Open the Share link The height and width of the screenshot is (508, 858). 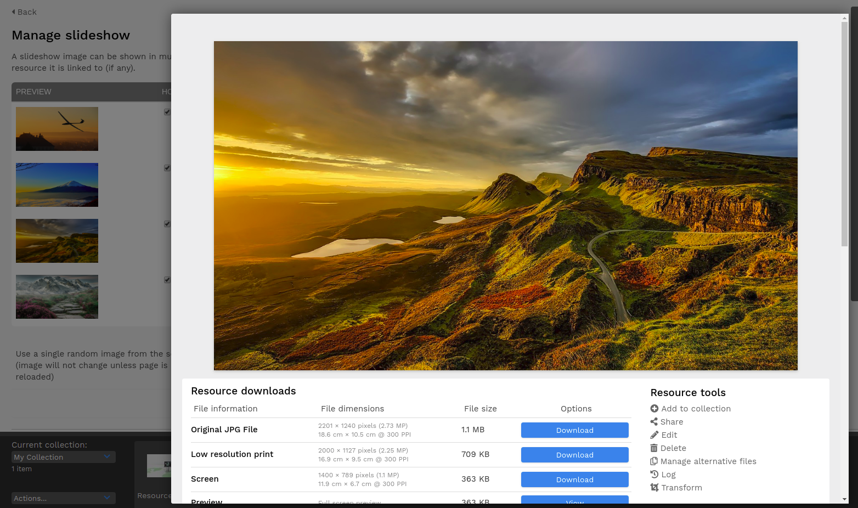point(672,422)
